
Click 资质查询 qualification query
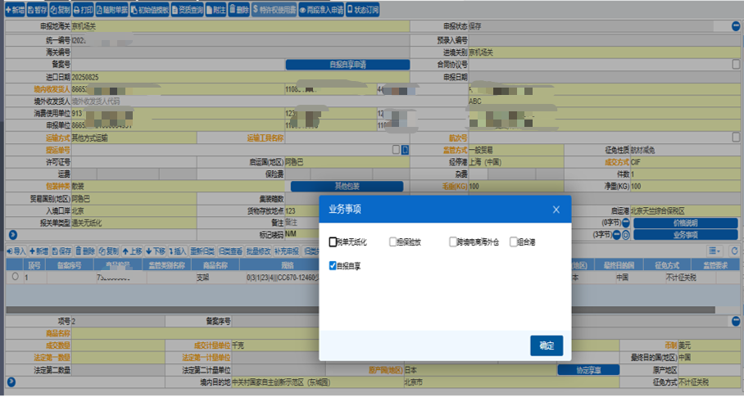188,7
